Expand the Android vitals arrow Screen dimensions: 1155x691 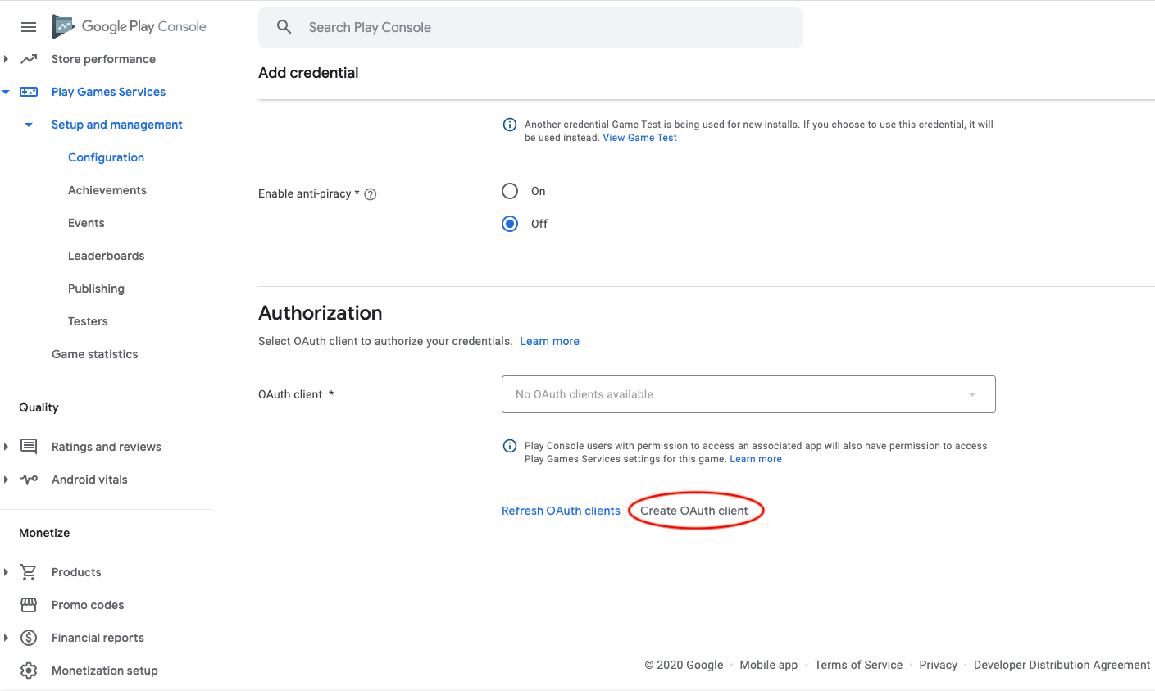(6, 480)
